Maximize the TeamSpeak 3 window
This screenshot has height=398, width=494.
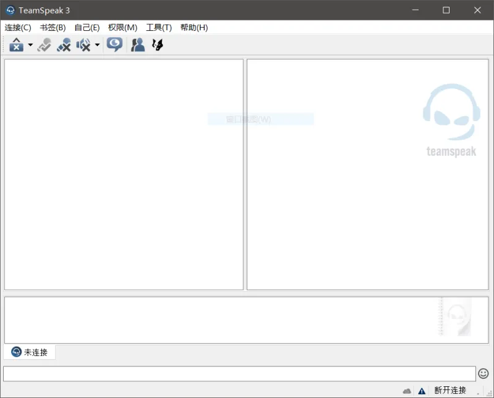coord(446,10)
